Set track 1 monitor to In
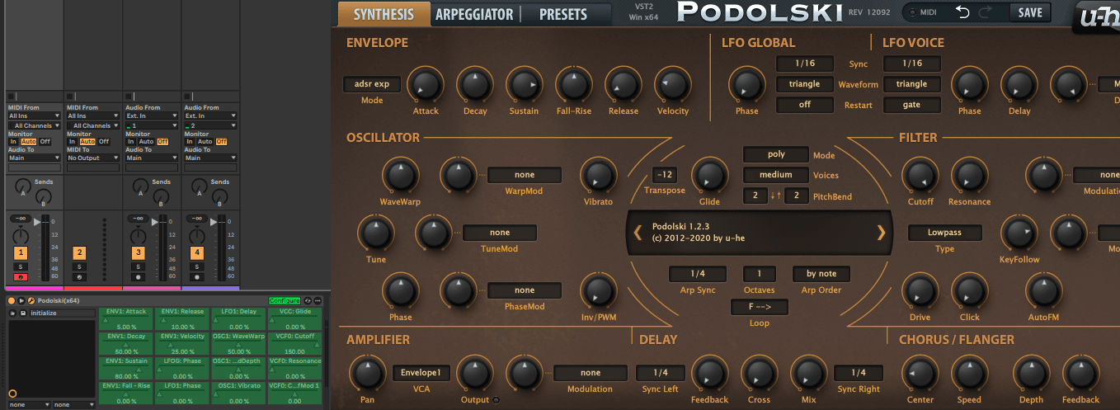Screen dimensions: 1120x410 coord(13,142)
